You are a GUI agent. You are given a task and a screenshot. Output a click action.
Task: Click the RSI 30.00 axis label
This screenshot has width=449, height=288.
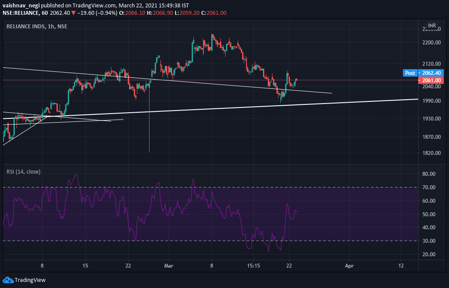pyautogui.click(x=429, y=241)
